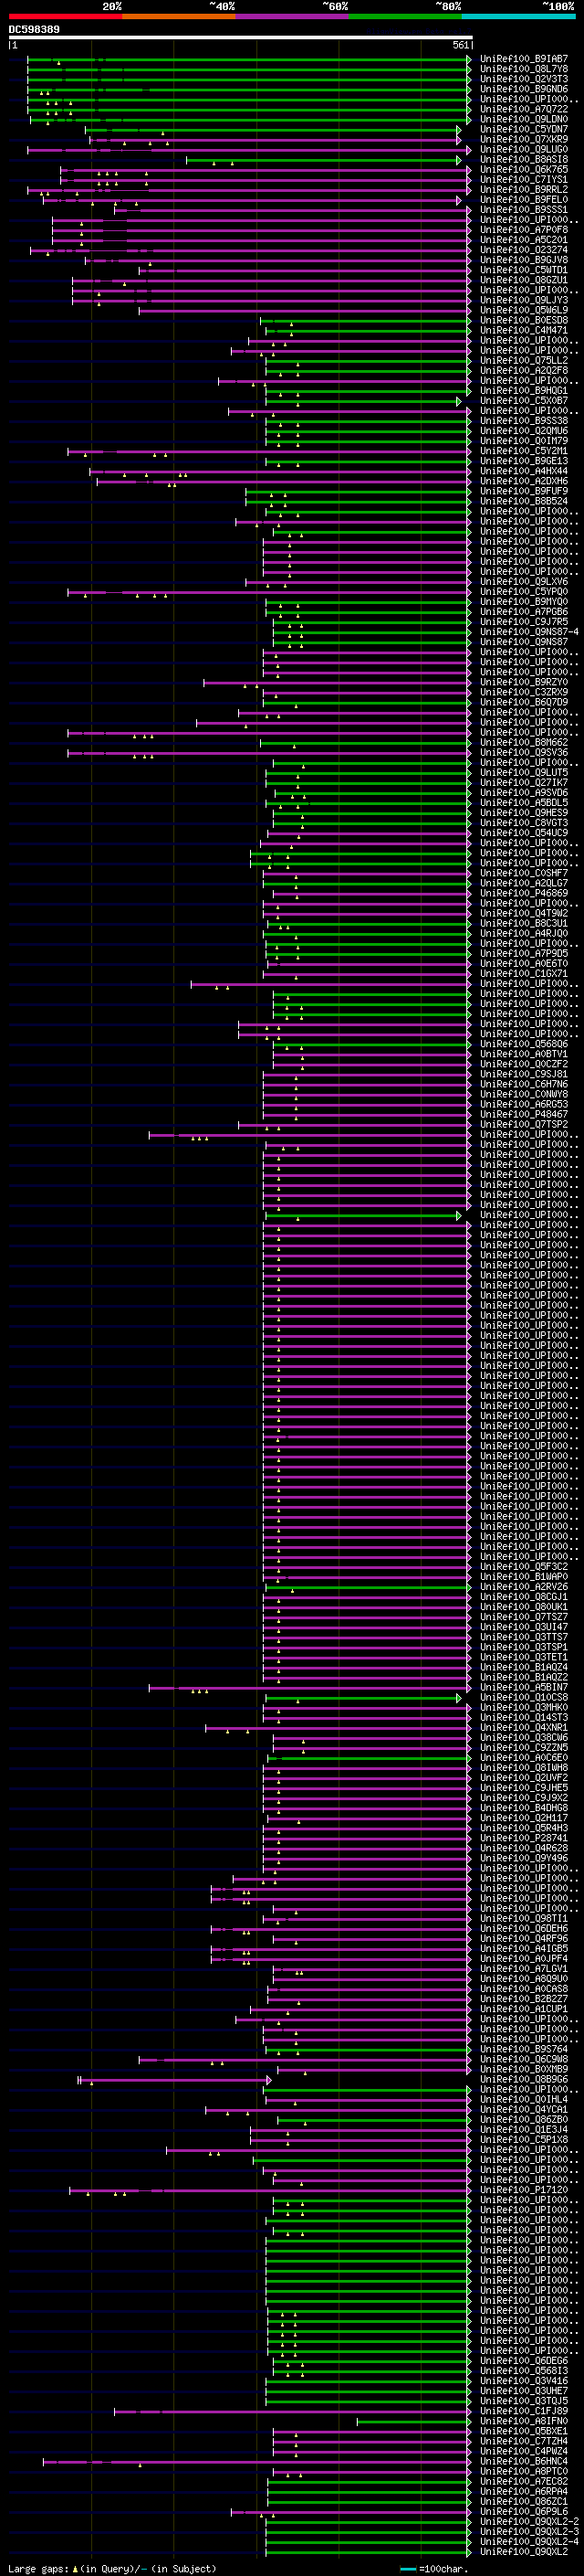Click the ~60% scale label
Image resolution: width=584 pixels, height=2576 pixels.
[334, 6]
